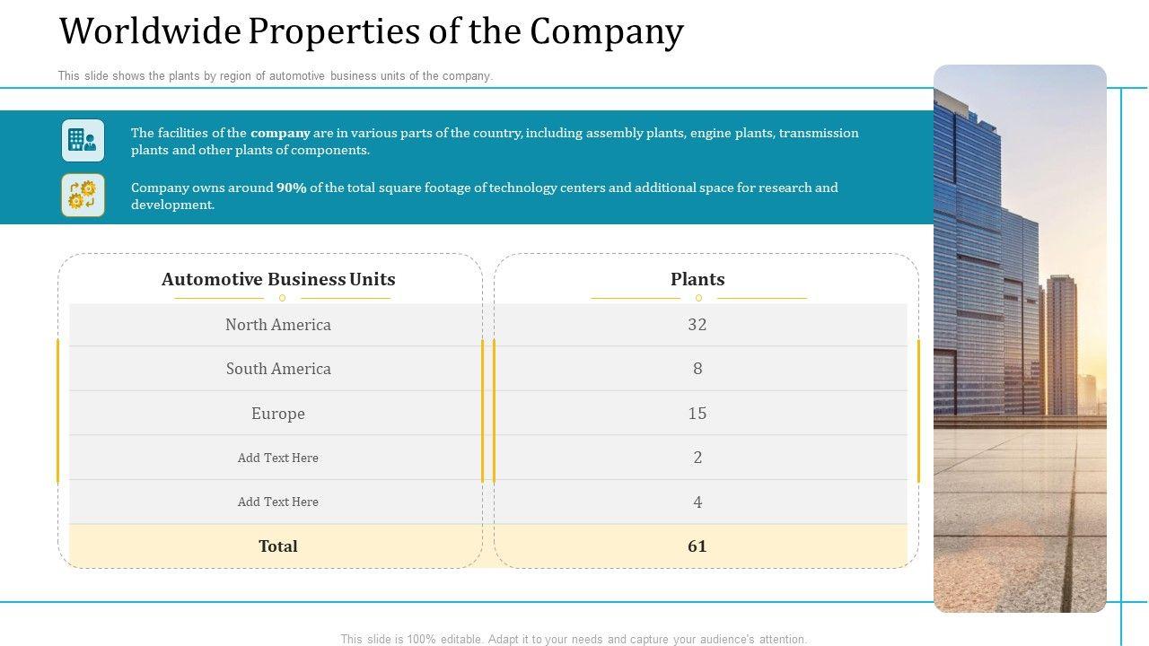Viewport: 1149px width, 646px height.
Task: Click the total plants value 61
Action: point(697,546)
